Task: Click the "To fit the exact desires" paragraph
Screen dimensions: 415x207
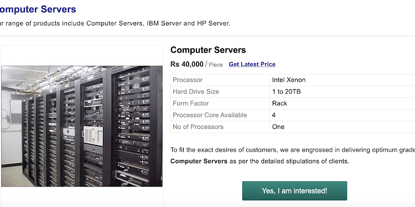Action: coord(293,156)
